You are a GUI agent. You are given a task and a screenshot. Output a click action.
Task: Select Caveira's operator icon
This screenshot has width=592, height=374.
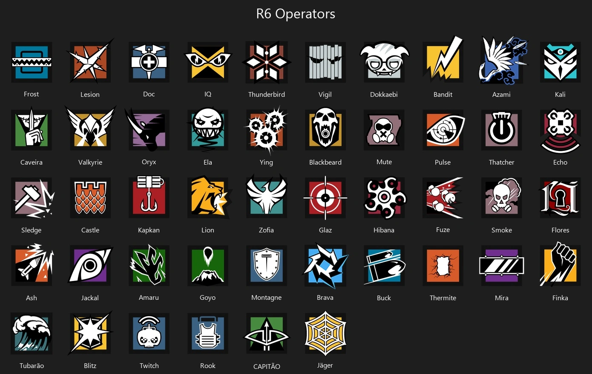(x=32, y=130)
